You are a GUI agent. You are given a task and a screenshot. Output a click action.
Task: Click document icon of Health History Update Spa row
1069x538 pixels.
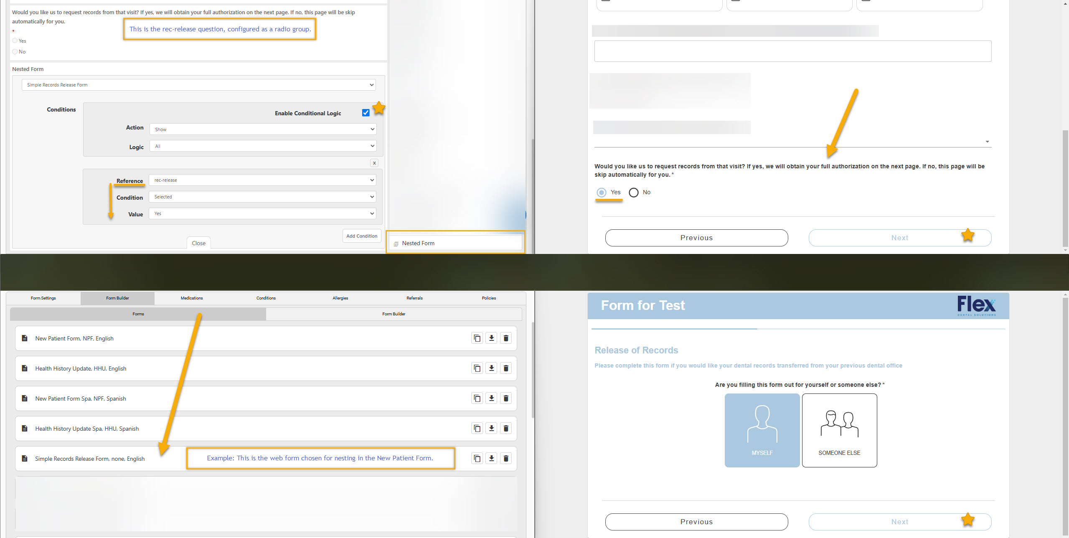click(25, 429)
